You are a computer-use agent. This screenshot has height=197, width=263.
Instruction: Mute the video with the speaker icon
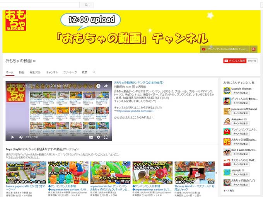point(21,138)
